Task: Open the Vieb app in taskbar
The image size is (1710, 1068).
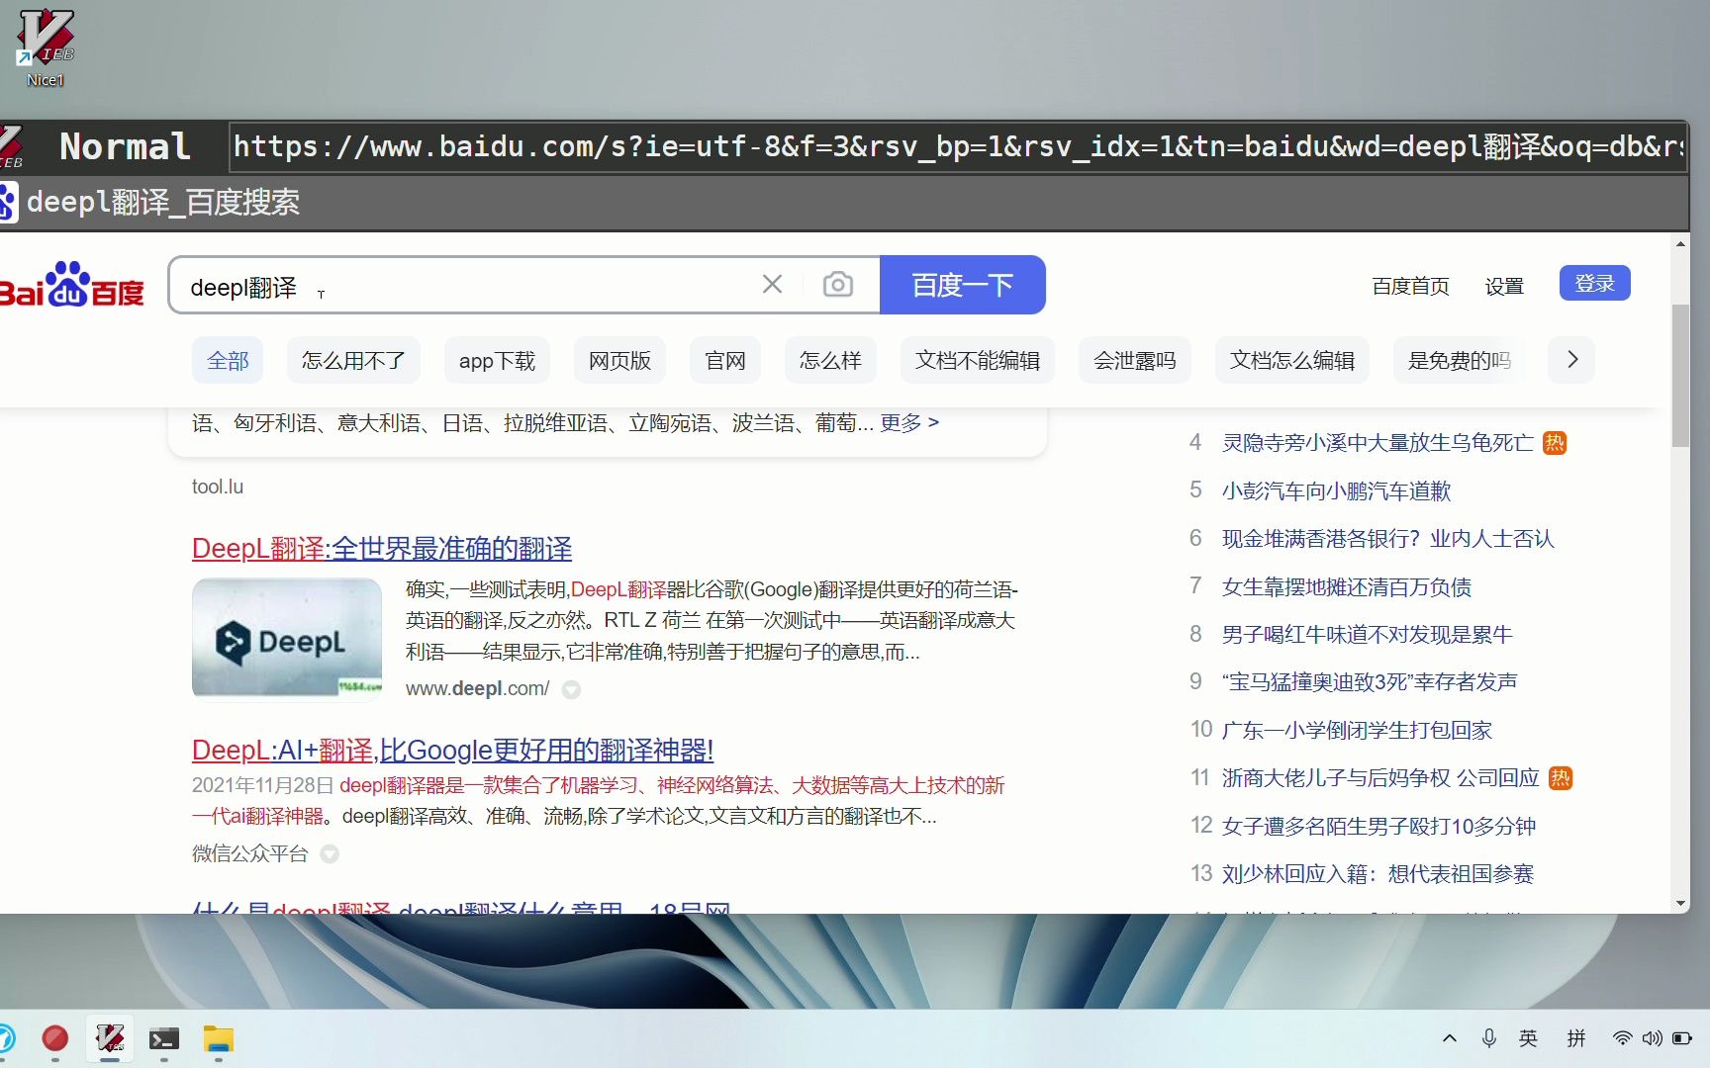Action: 110,1038
